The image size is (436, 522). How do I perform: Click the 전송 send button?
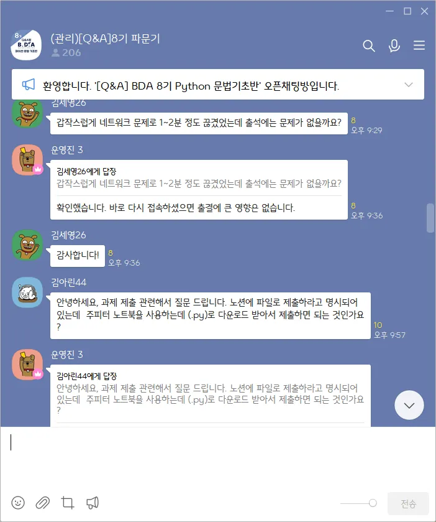click(408, 503)
